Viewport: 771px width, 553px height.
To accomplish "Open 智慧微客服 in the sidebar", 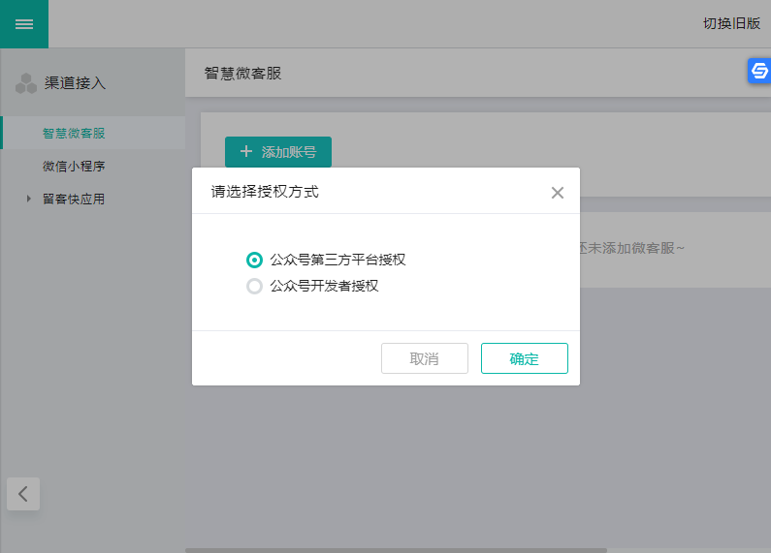I will [74, 133].
